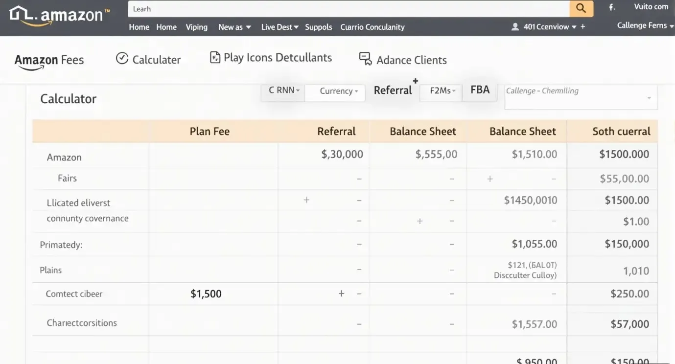The width and height of the screenshot is (675, 364).
Task: Click the Adance Clients chat icon
Action: 365,59
